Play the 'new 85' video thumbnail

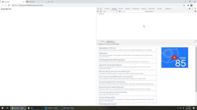[x=175, y=57]
